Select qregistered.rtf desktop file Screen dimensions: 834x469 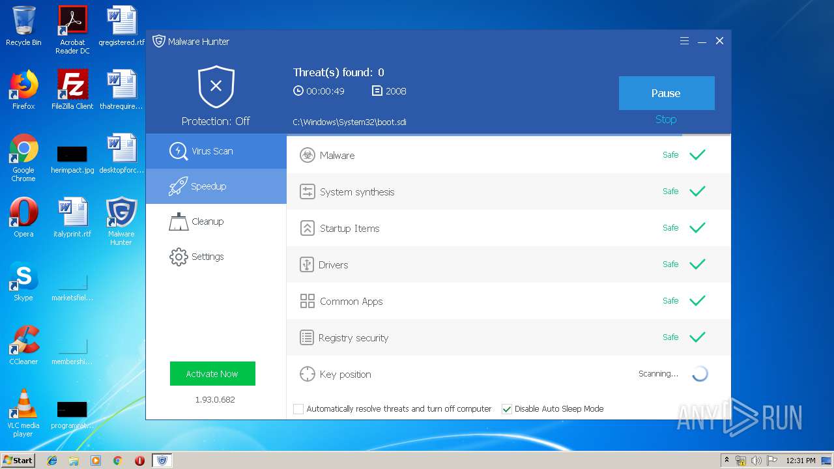(121, 26)
